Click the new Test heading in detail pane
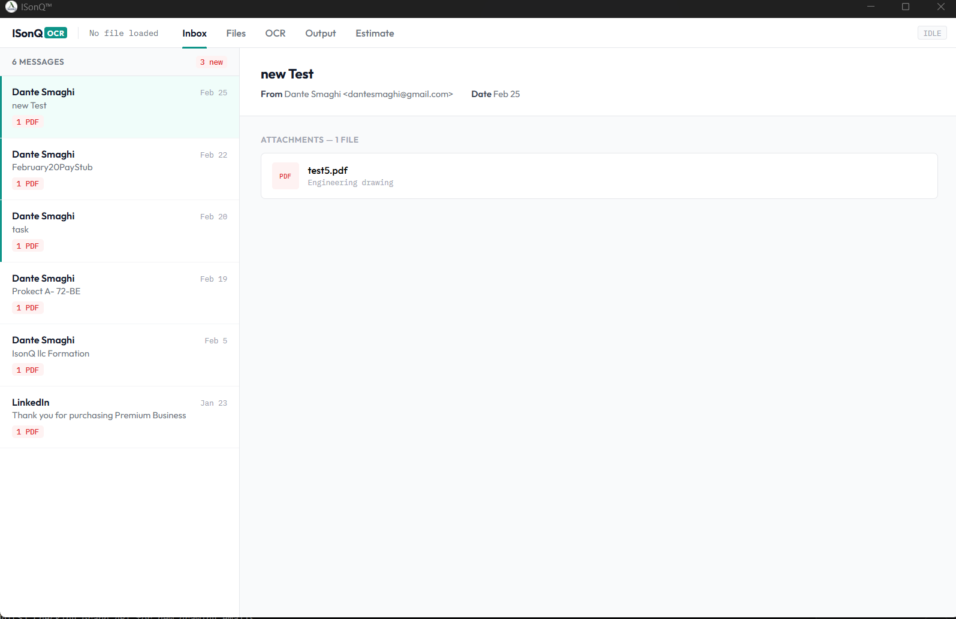The image size is (956, 619). [x=287, y=74]
